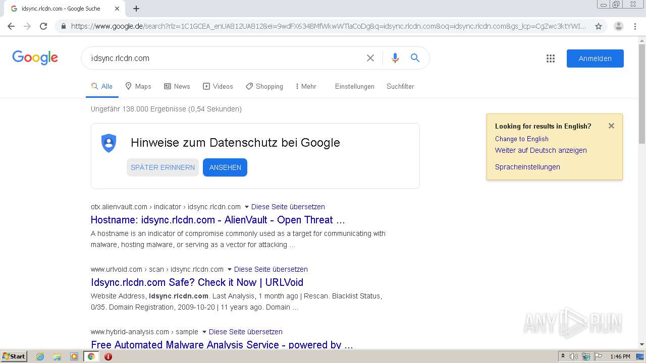Open Free Automated Malware Analysis result

tap(222, 345)
